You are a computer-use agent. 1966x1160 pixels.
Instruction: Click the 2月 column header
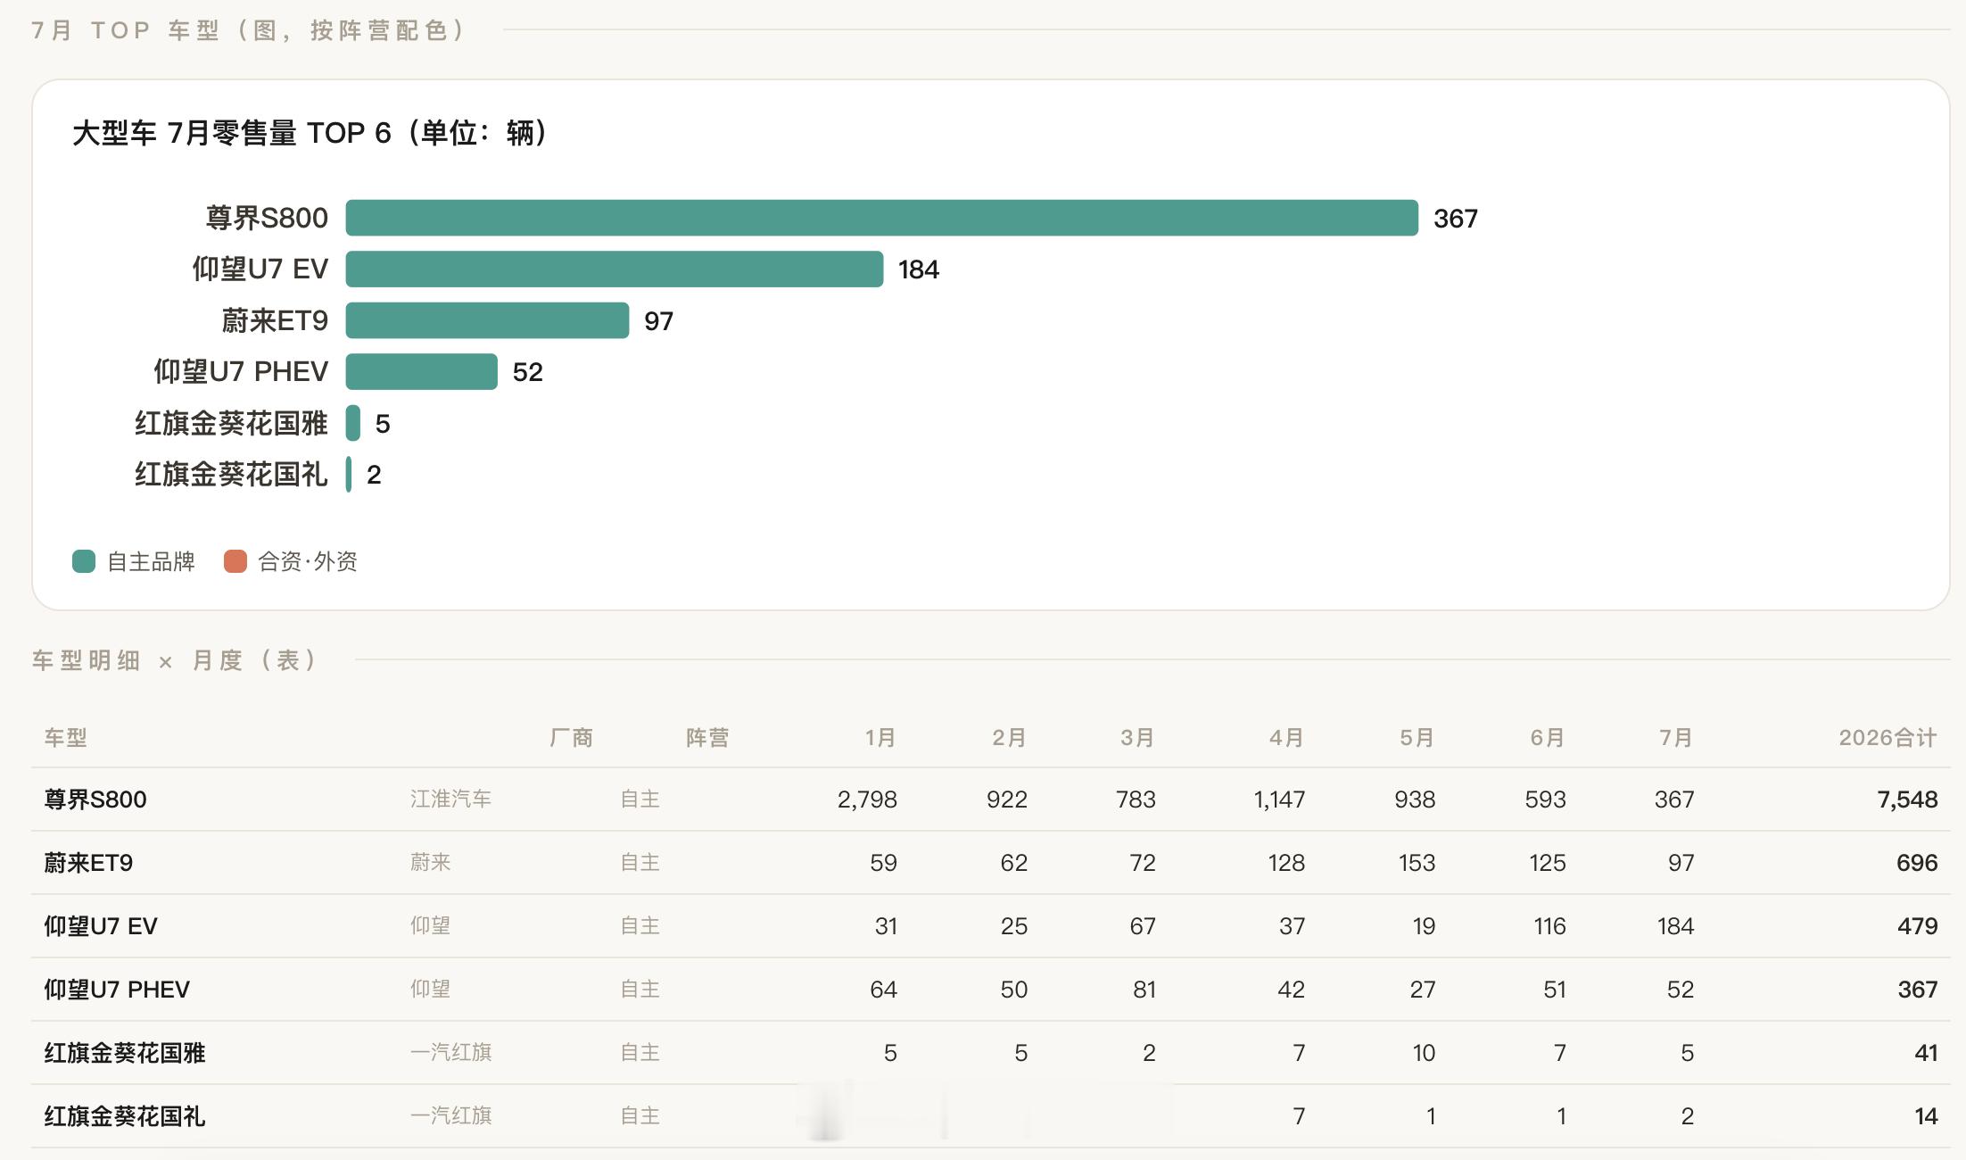pos(1010,738)
